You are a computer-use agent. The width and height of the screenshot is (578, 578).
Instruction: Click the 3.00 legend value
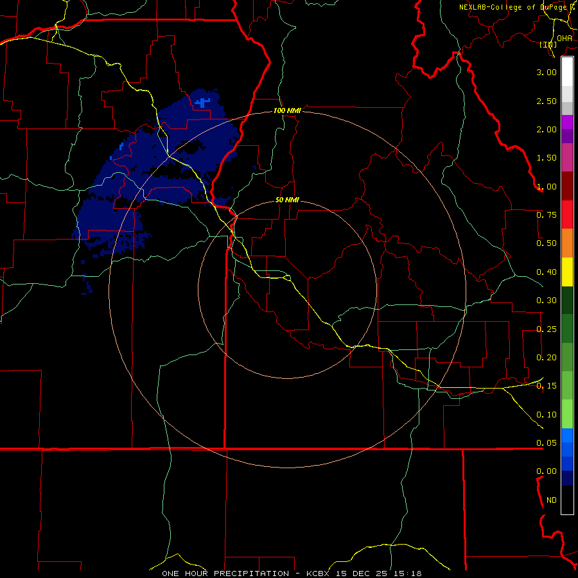click(x=547, y=72)
